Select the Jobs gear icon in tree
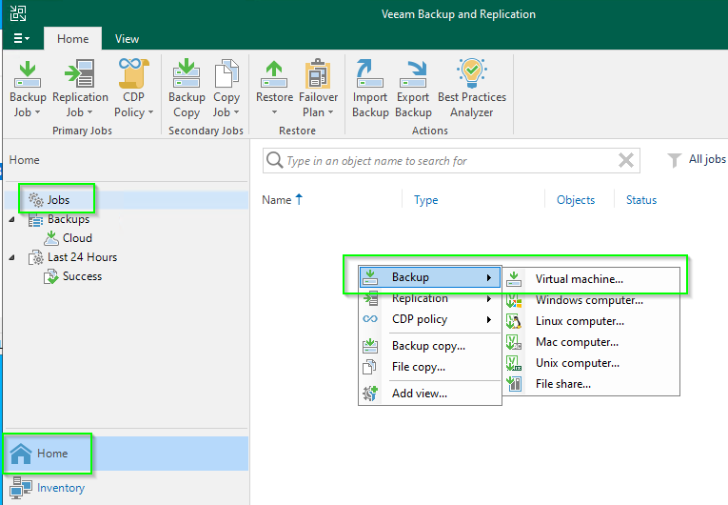 (x=36, y=200)
